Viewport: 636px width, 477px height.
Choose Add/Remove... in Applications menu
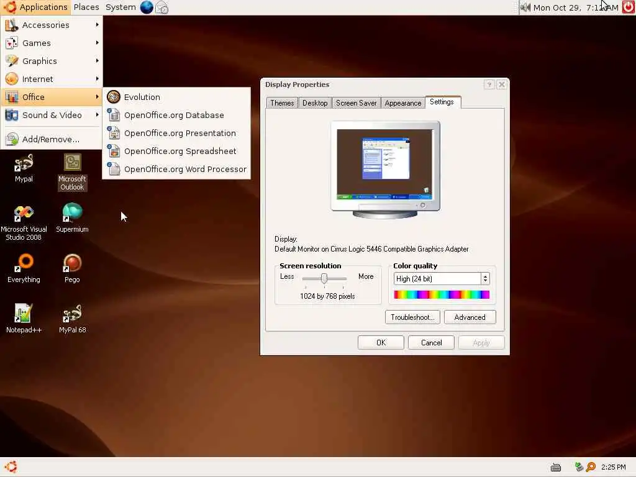pos(52,139)
